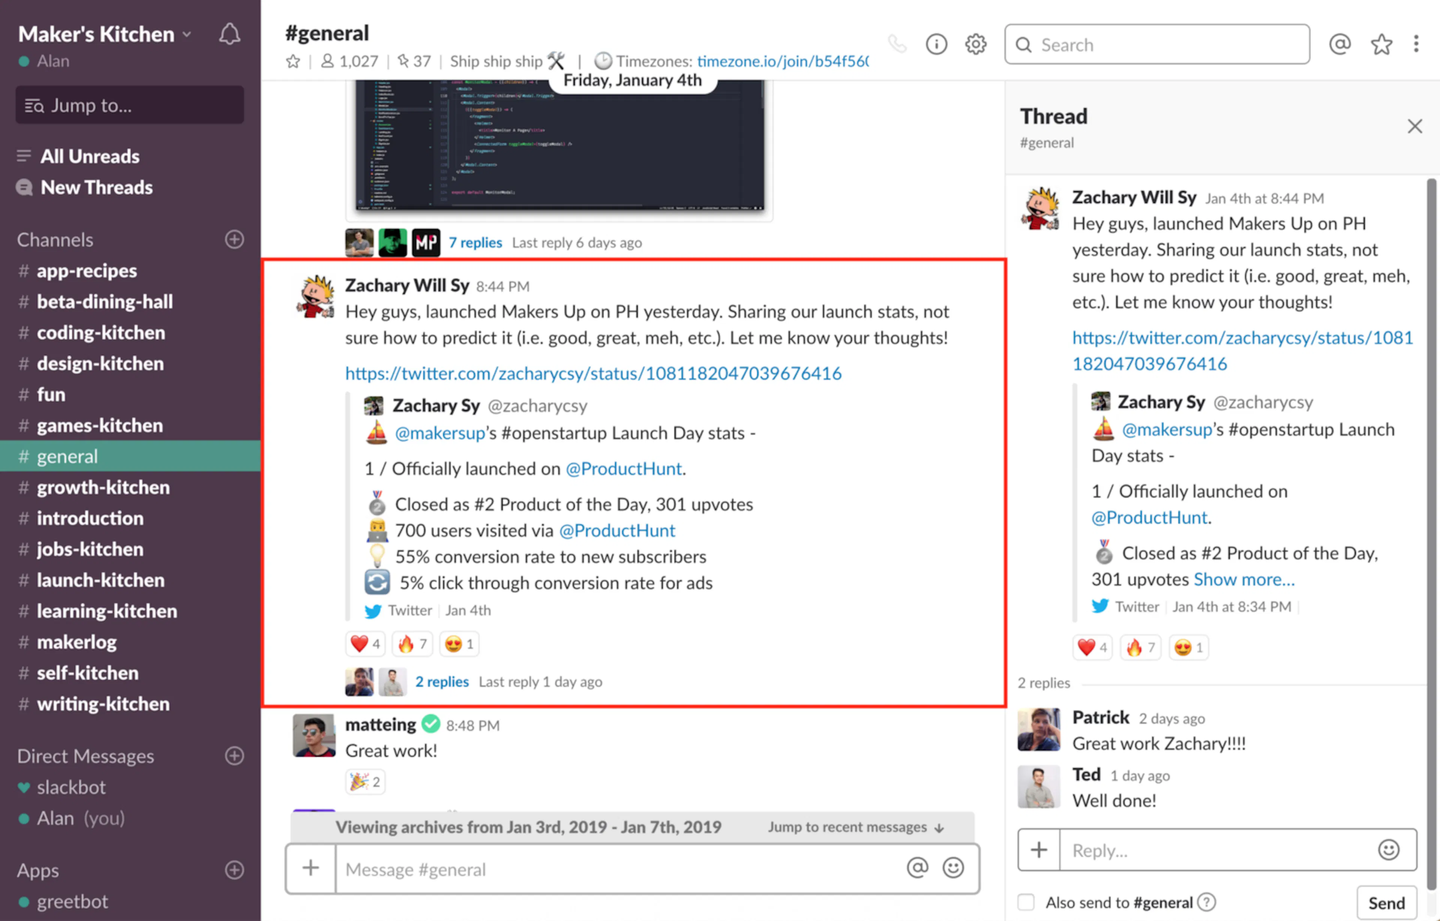
Task: Add a new channel with plus icon
Action: coord(234,239)
